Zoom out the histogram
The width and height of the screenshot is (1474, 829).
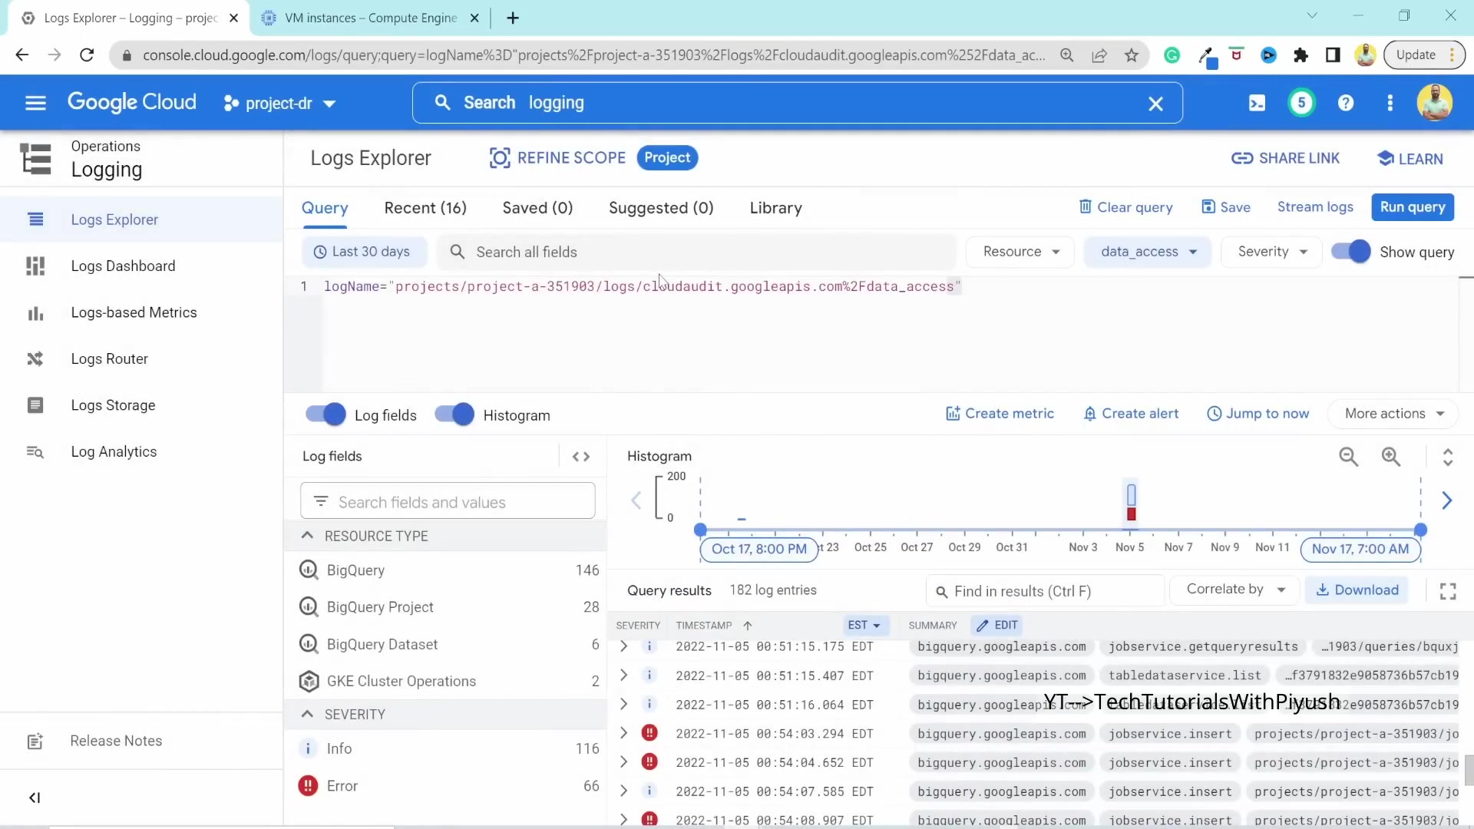pos(1349,457)
